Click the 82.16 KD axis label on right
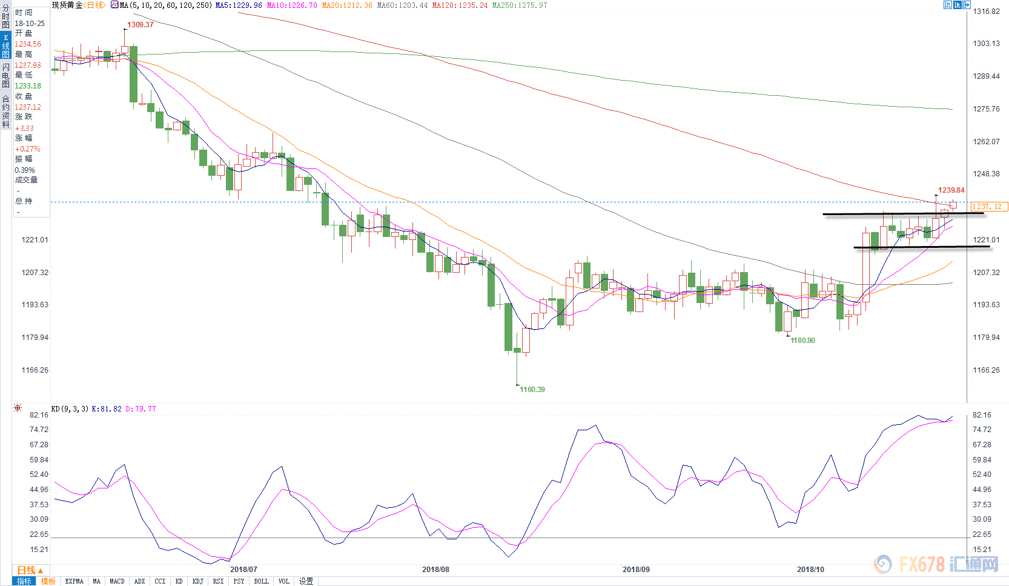 (982, 415)
